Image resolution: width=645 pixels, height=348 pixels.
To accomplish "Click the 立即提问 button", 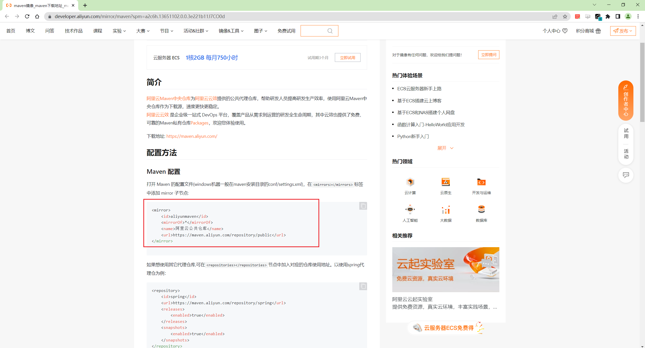I will [489, 55].
